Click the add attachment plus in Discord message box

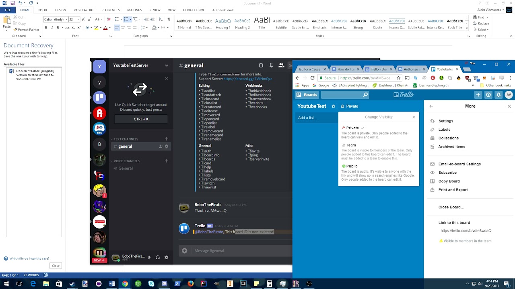click(x=184, y=251)
